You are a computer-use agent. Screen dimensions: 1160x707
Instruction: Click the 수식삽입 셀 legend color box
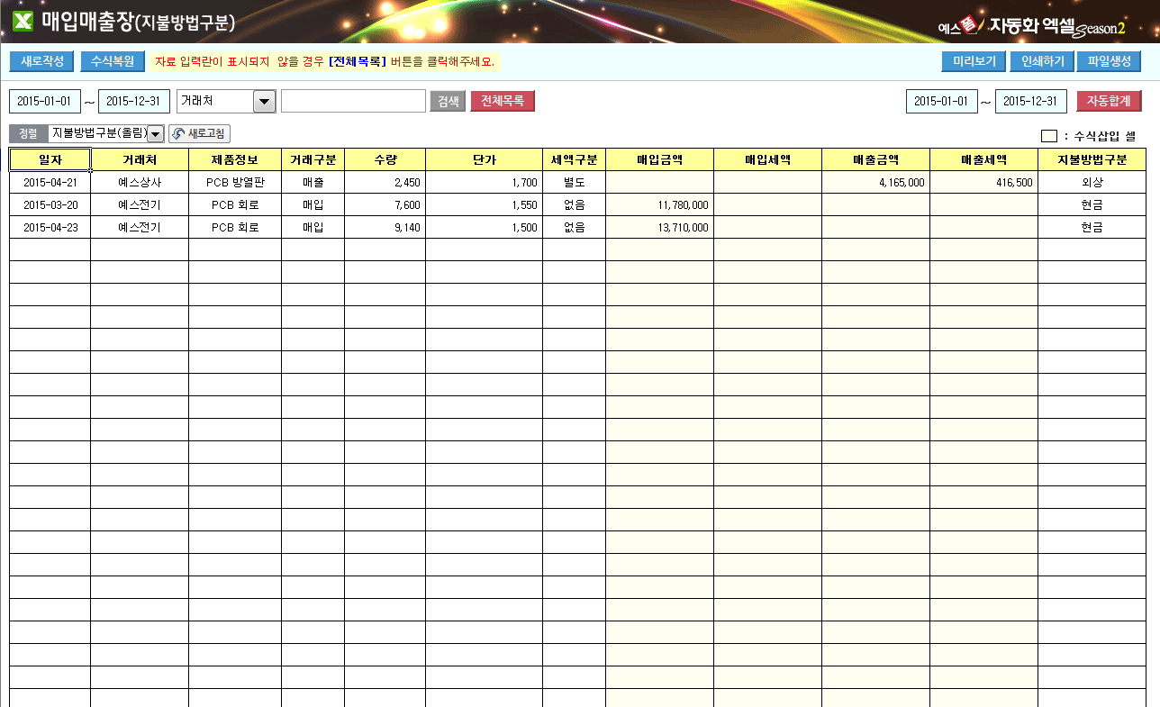pos(1049,136)
